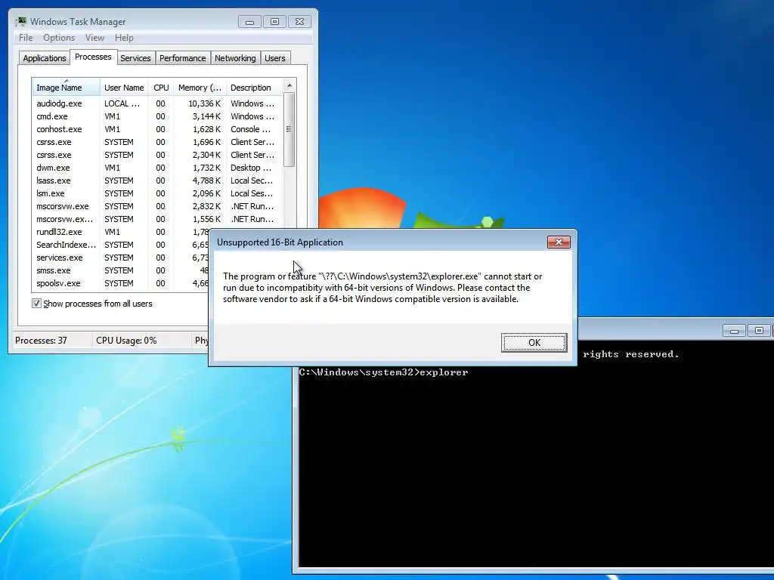Sort by Memory column header
774x580 pixels.
[x=200, y=88]
